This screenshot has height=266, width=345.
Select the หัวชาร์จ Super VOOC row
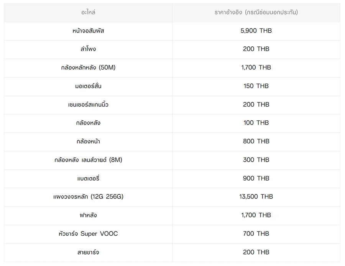pyautogui.click(x=88, y=233)
